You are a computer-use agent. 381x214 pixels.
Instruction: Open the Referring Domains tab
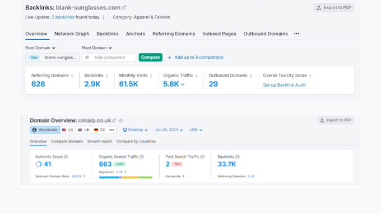coord(174,34)
